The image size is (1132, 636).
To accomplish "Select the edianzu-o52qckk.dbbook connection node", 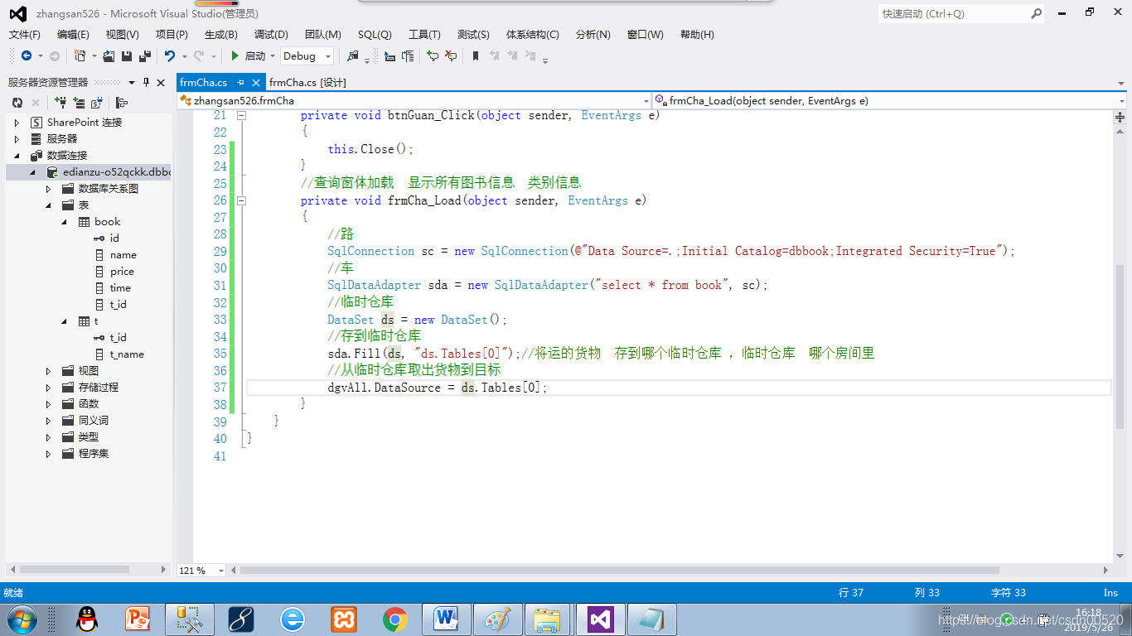I will coord(116,172).
